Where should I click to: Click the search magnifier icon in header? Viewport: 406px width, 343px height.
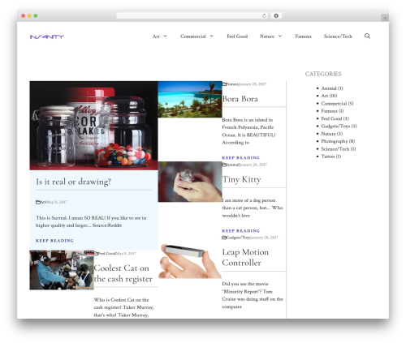pos(367,36)
